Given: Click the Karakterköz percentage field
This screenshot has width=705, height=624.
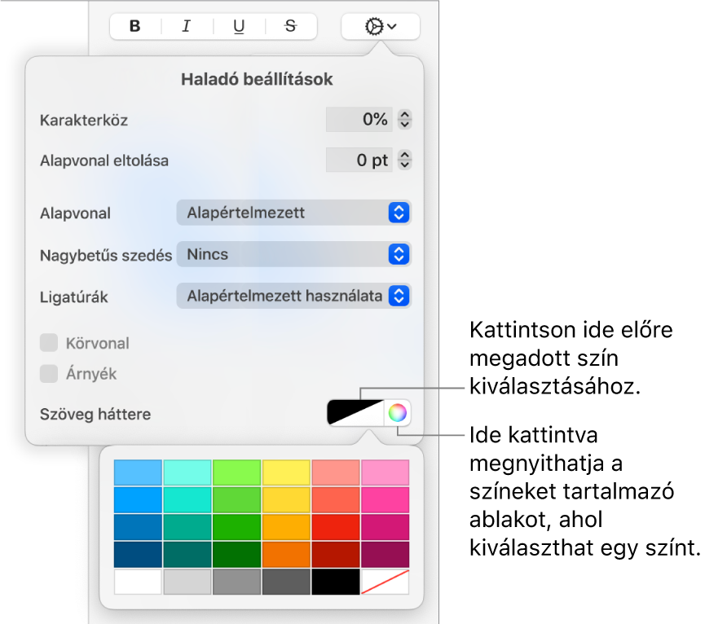Looking at the screenshot, I should [x=359, y=120].
